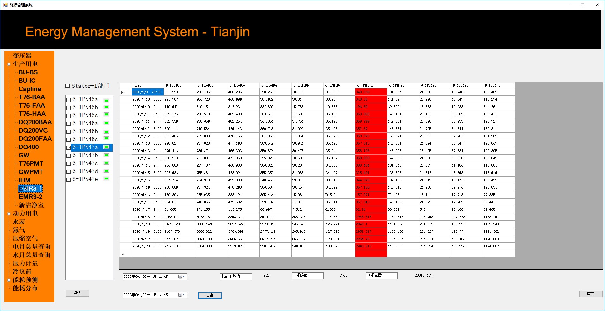Expand the 能耗预测 tree node

[9, 280]
